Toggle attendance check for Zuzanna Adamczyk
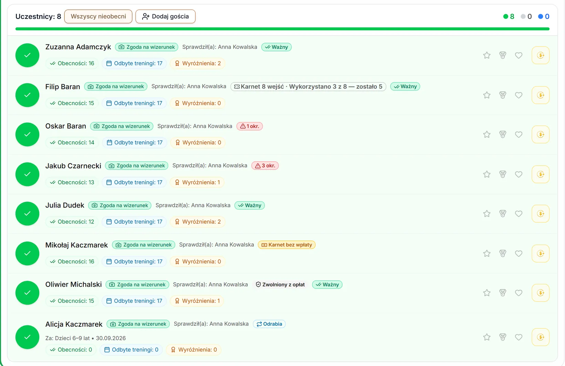Viewport: 565px width, 366px height. (27, 55)
